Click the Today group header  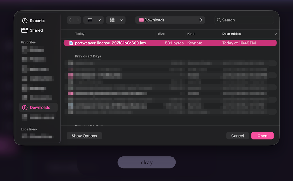click(80, 34)
